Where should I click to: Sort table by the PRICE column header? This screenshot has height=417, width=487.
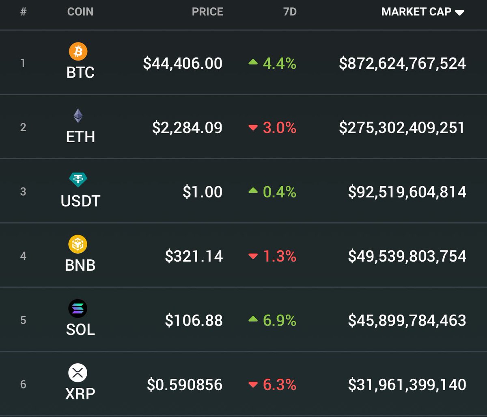click(207, 12)
